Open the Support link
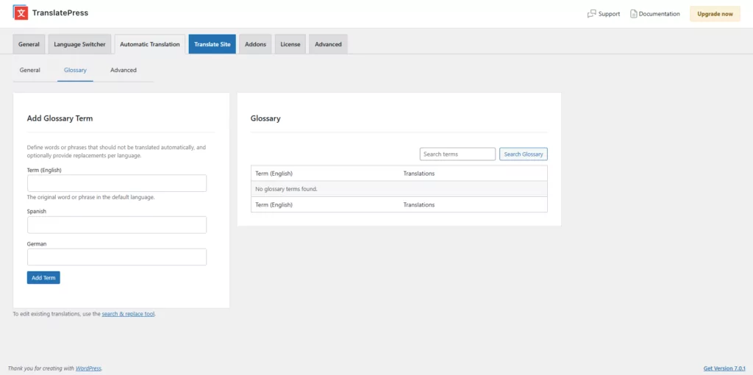753x375 pixels. point(609,14)
